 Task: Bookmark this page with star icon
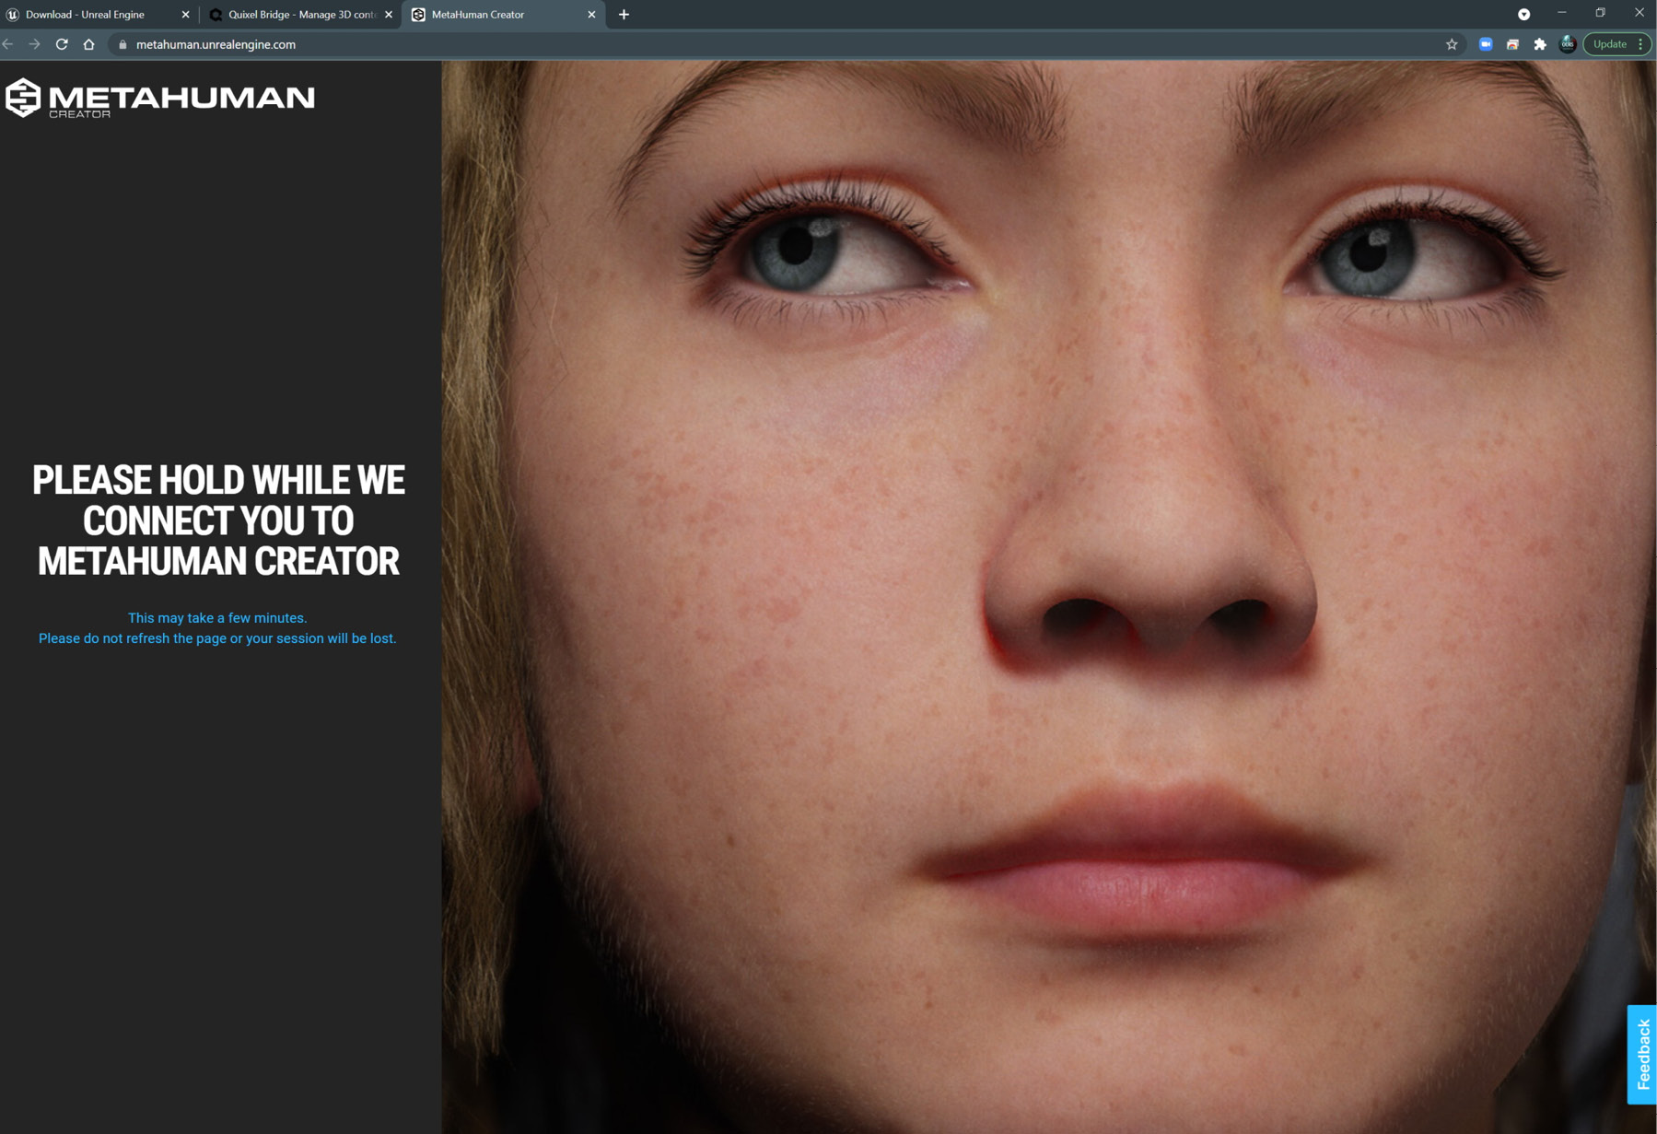click(1452, 44)
